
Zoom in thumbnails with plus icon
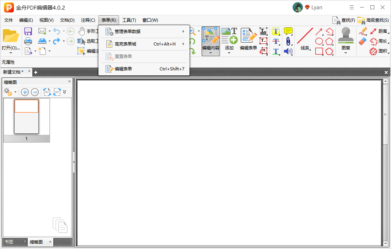tap(25, 92)
